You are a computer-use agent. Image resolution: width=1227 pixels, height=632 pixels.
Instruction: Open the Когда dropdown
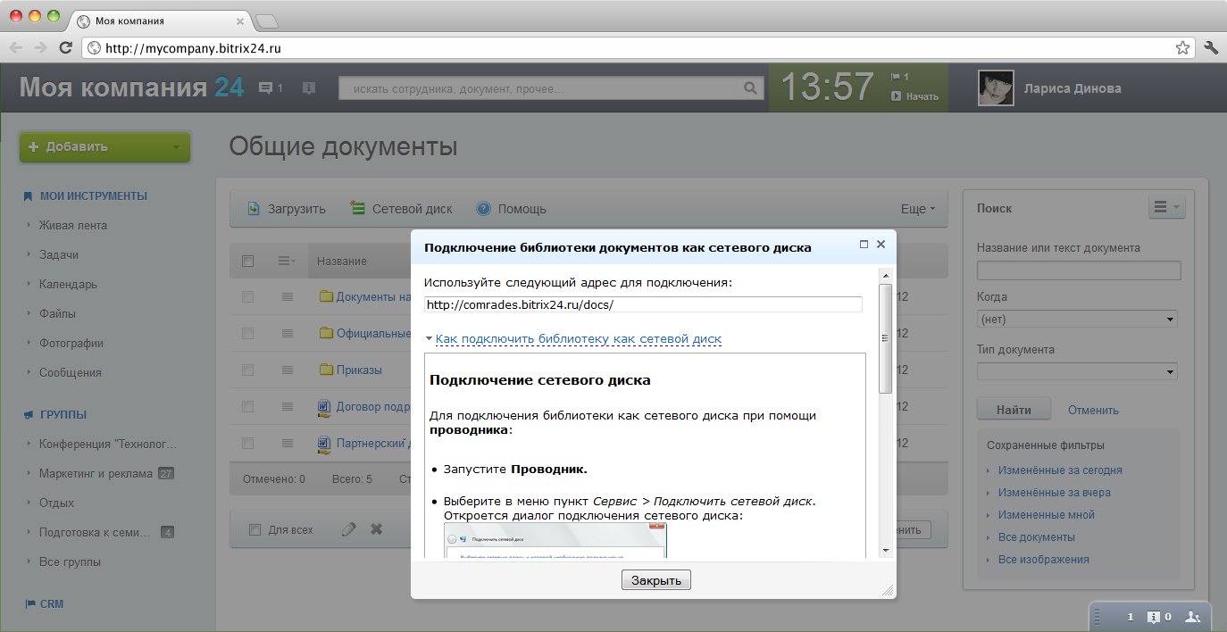coord(1077,319)
